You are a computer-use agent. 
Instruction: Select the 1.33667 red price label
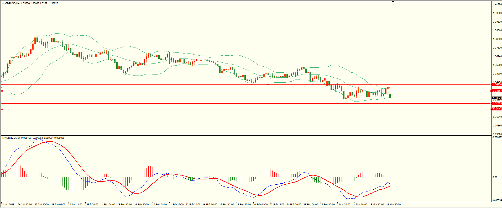(x=497, y=91)
